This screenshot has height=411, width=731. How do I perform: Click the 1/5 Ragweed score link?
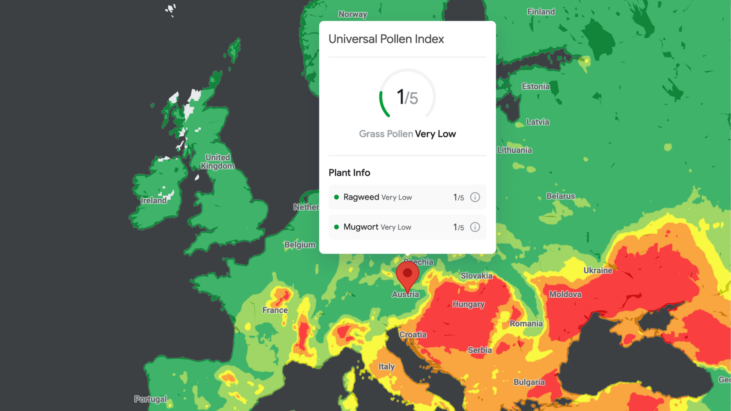click(458, 197)
